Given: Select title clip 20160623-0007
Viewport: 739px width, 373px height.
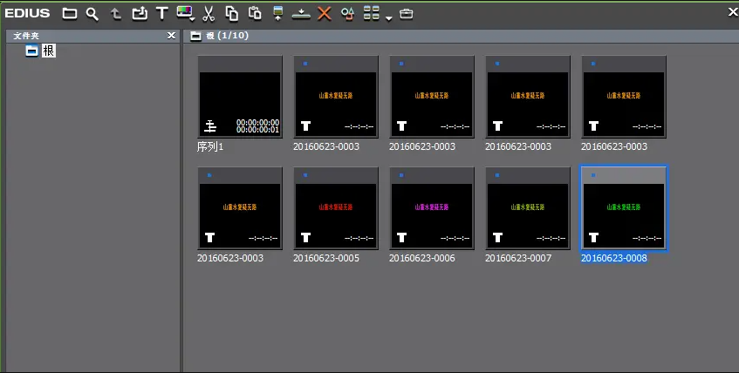Looking at the screenshot, I should [528, 208].
